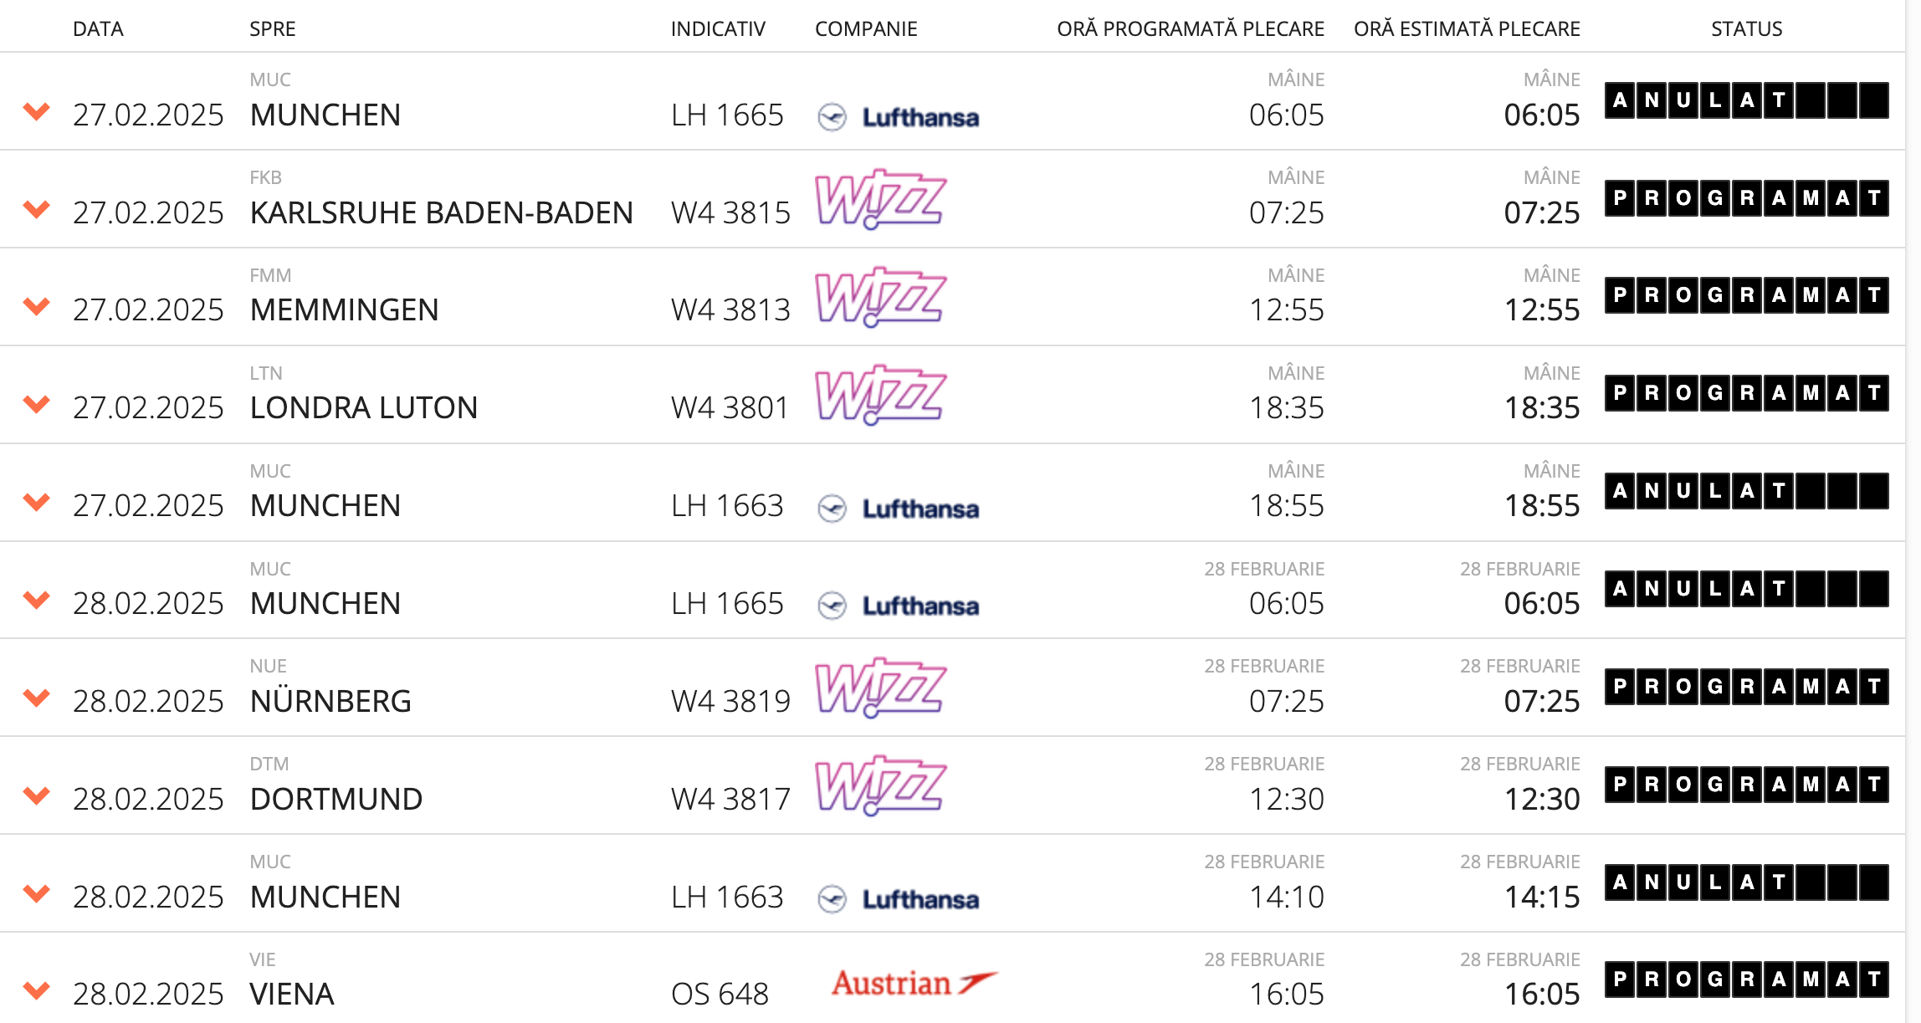Click the STATUS column header
Image resolution: width=1921 pixels, height=1023 pixels.
pos(1746,29)
